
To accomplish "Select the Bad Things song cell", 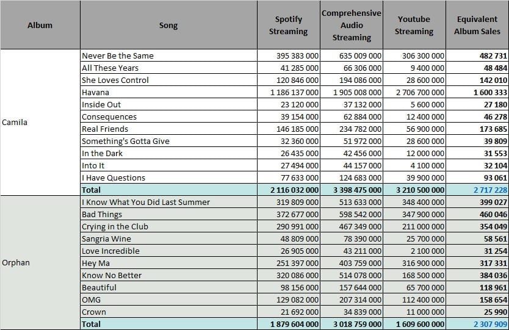I will tap(168, 214).
